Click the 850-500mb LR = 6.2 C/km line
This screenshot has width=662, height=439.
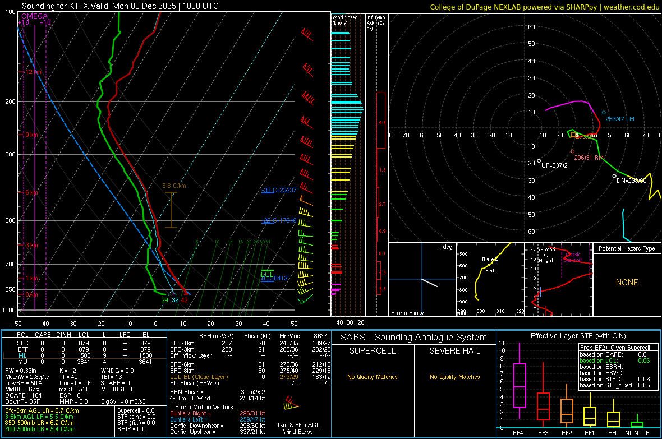click(39, 423)
